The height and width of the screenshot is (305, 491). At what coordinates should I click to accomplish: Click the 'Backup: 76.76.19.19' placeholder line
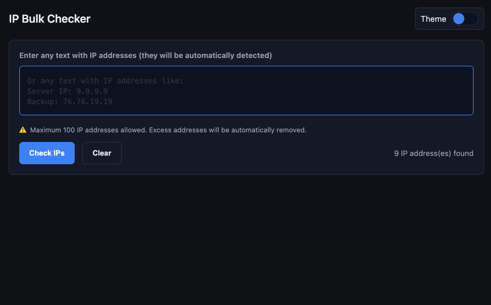pos(70,102)
